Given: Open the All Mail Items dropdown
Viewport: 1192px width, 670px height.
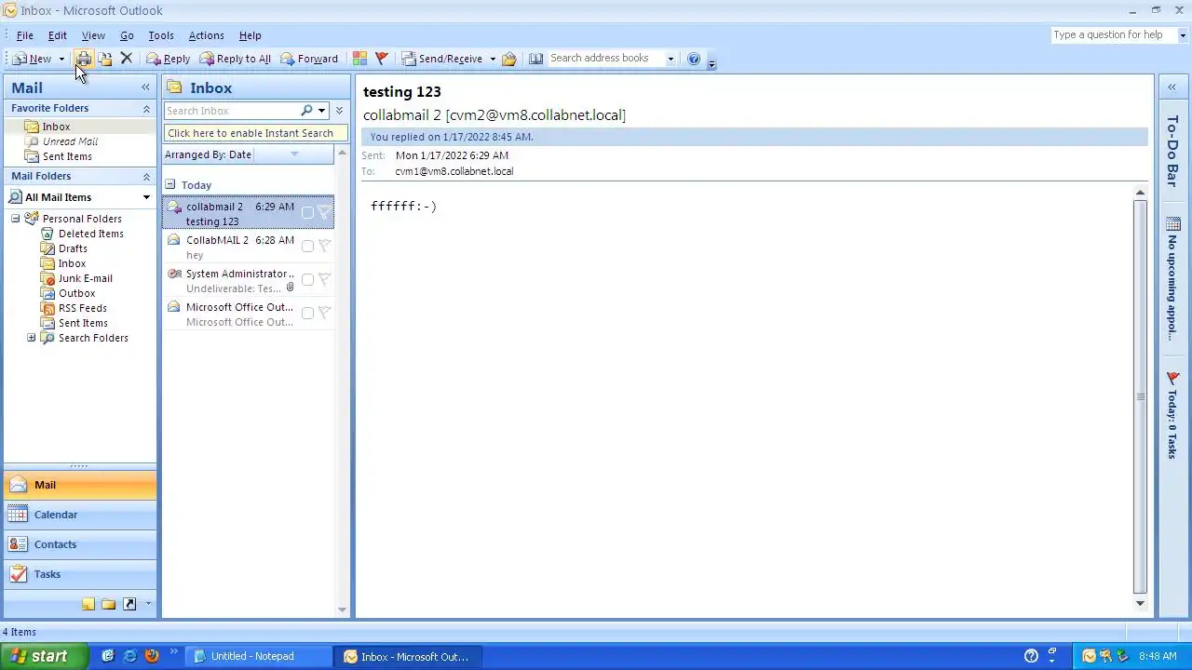Looking at the screenshot, I should pos(146,197).
